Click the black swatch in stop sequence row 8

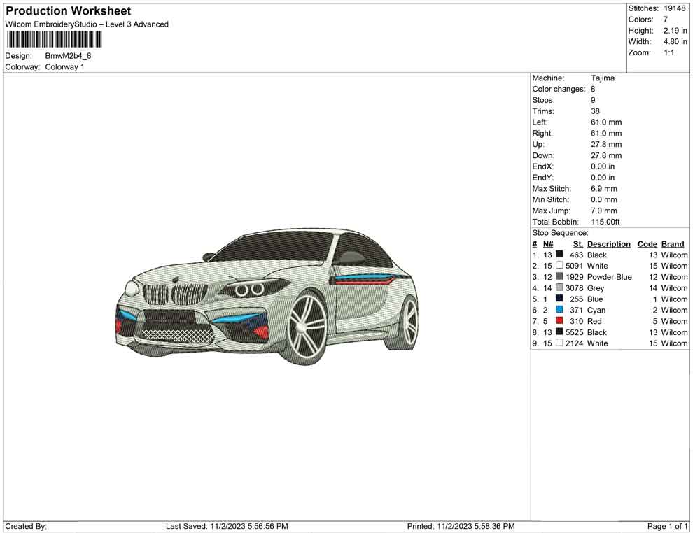point(559,332)
